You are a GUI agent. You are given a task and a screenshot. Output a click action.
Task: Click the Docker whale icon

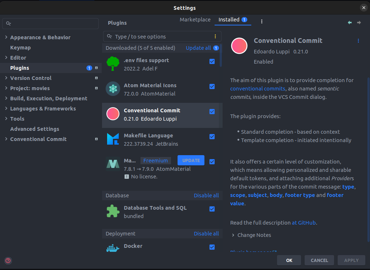pyautogui.click(x=113, y=248)
